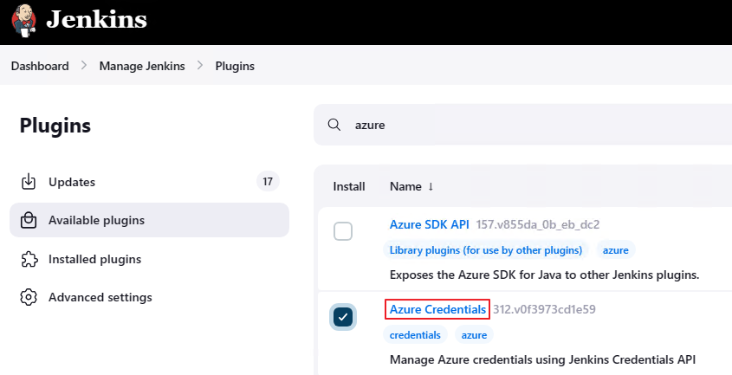Click the Available plugins bag icon
This screenshot has width=732, height=375.
point(29,220)
